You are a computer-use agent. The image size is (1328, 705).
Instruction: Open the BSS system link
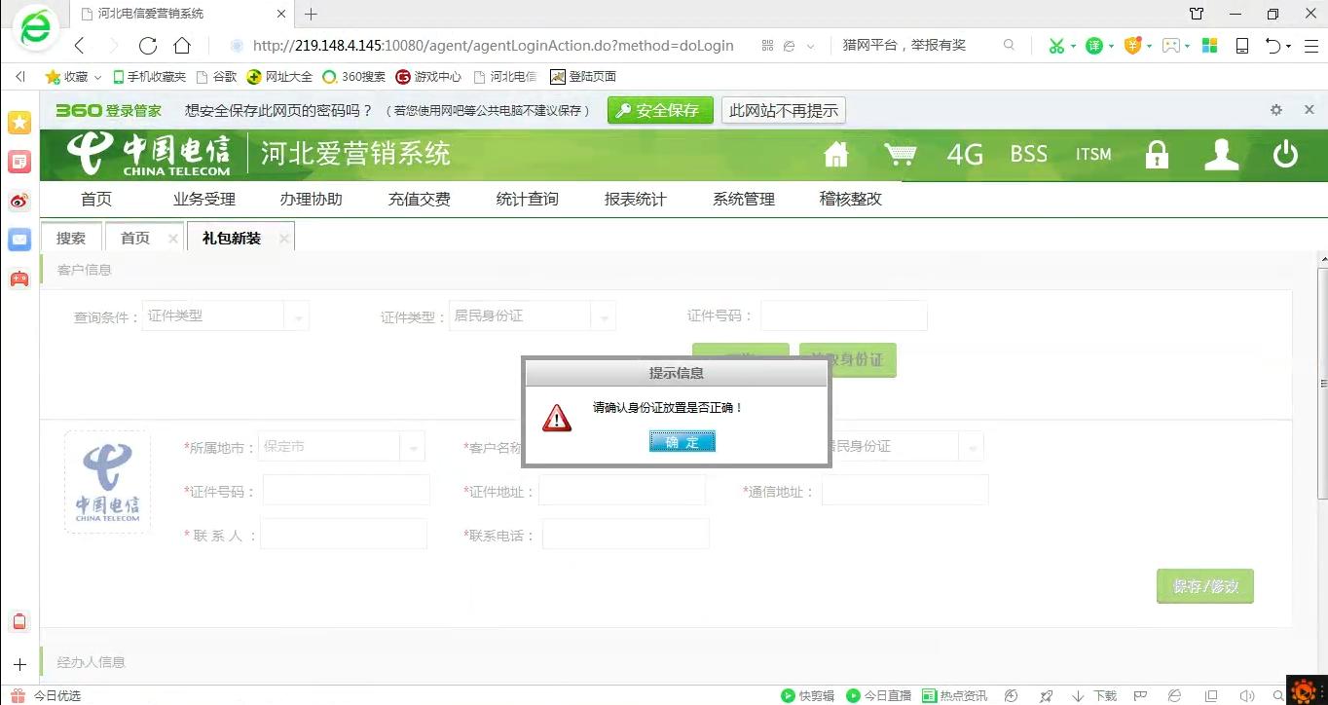pos(1028,154)
